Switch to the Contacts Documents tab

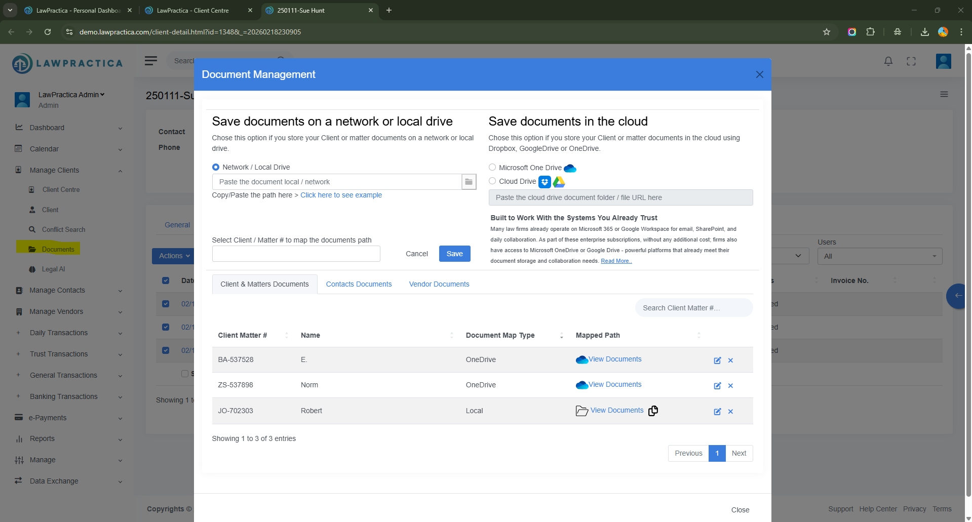click(359, 284)
